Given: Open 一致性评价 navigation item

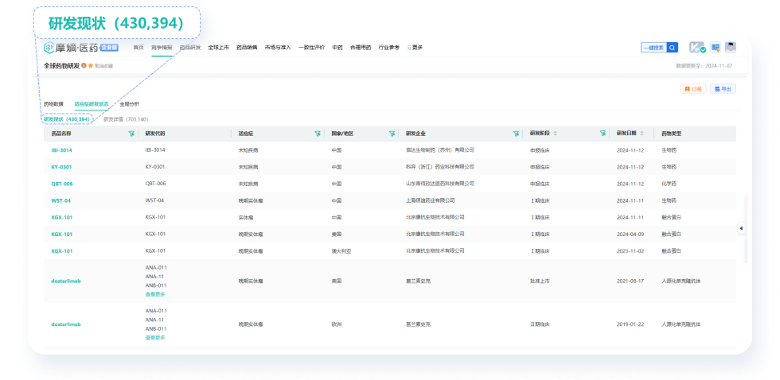Looking at the screenshot, I should [x=311, y=48].
